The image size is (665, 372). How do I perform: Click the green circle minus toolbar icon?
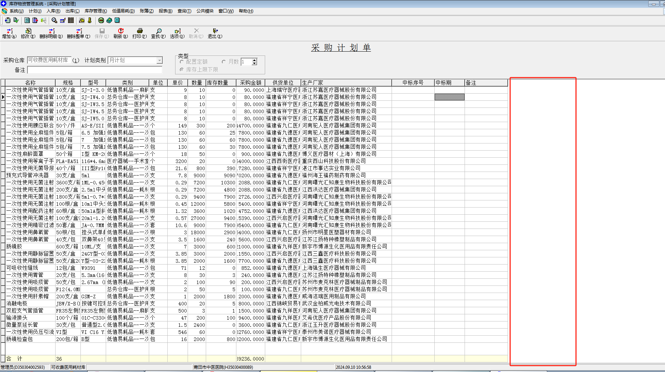[x=101, y=20]
